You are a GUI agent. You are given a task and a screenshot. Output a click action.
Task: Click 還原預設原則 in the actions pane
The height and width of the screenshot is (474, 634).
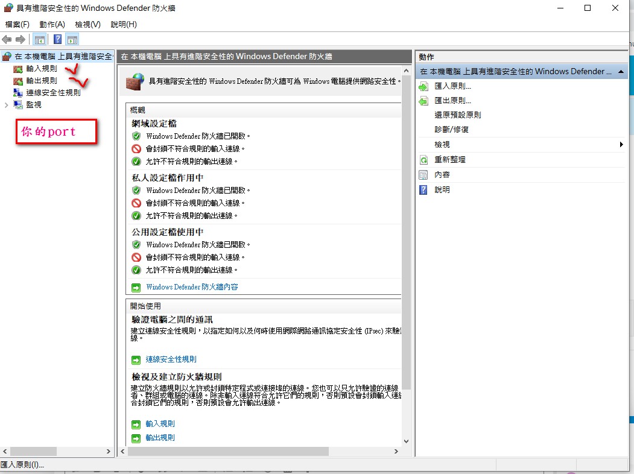coord(458,115)
